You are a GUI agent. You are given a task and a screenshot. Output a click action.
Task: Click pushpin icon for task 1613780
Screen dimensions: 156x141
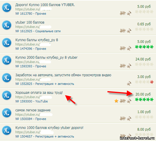click(129, 13)
